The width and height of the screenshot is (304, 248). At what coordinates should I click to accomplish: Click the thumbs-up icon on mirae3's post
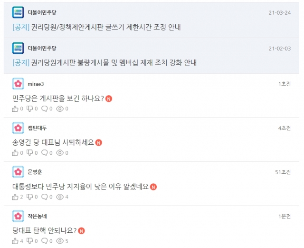(x=15, y=109)
